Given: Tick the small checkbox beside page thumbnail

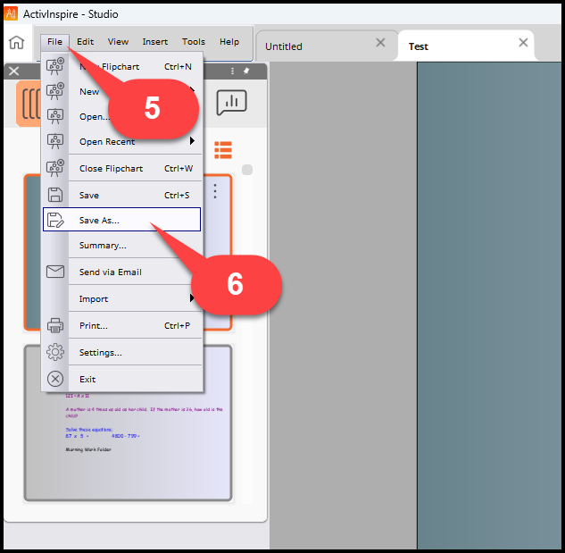Looking at the screenshot, I should point(247,170).
